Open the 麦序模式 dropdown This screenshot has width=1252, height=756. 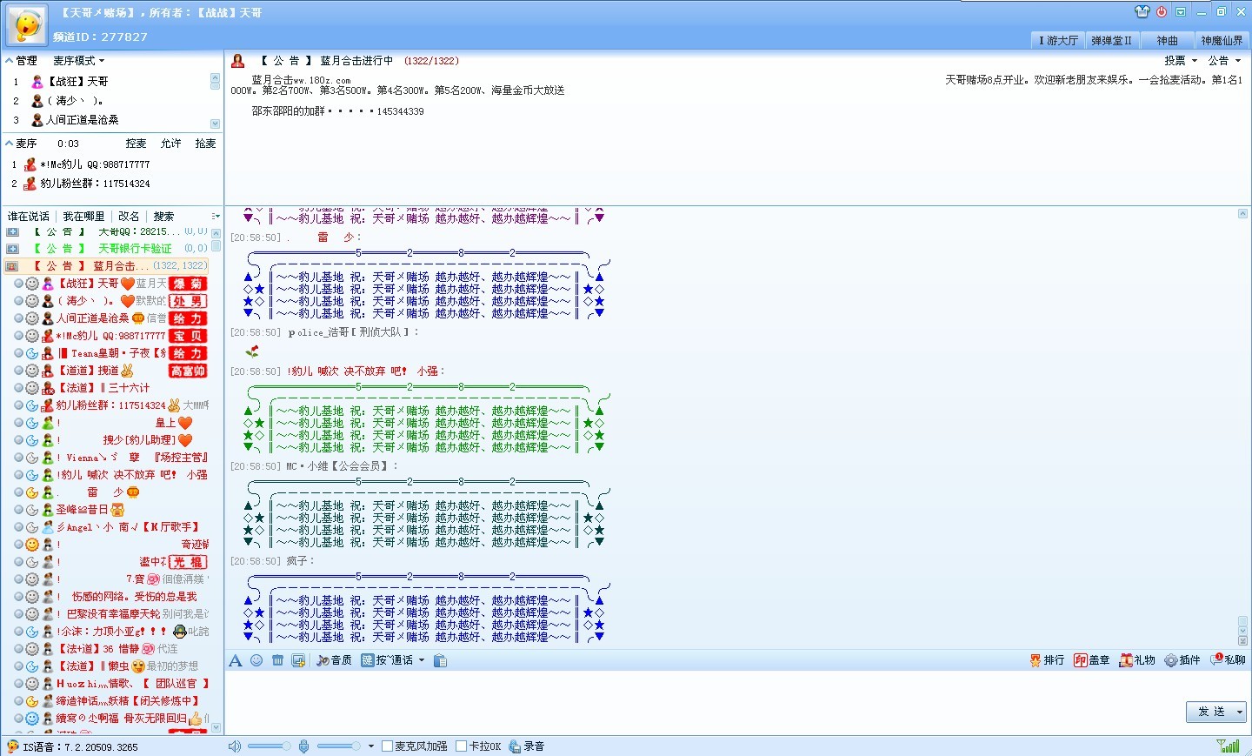tap(78, 61)
